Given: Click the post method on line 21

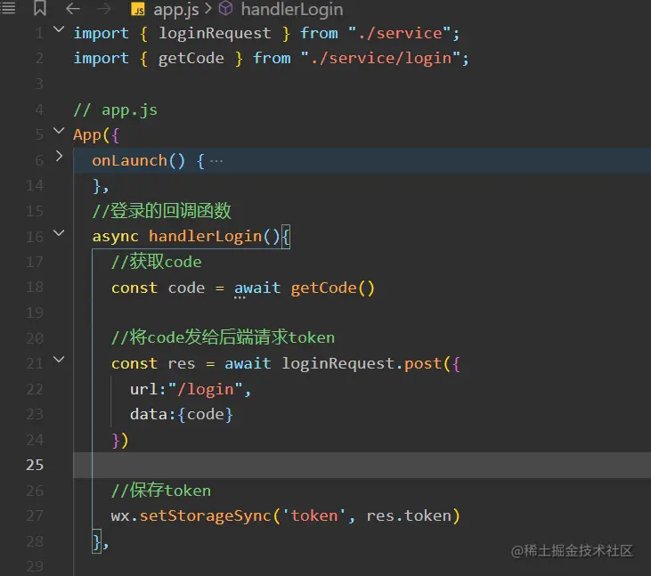Looking at the screenshot, I should (x=423, y=364).
